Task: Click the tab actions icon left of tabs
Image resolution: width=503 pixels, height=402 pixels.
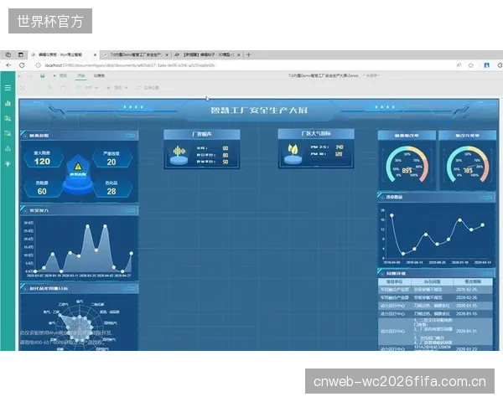Action: (x=20, y=54)
